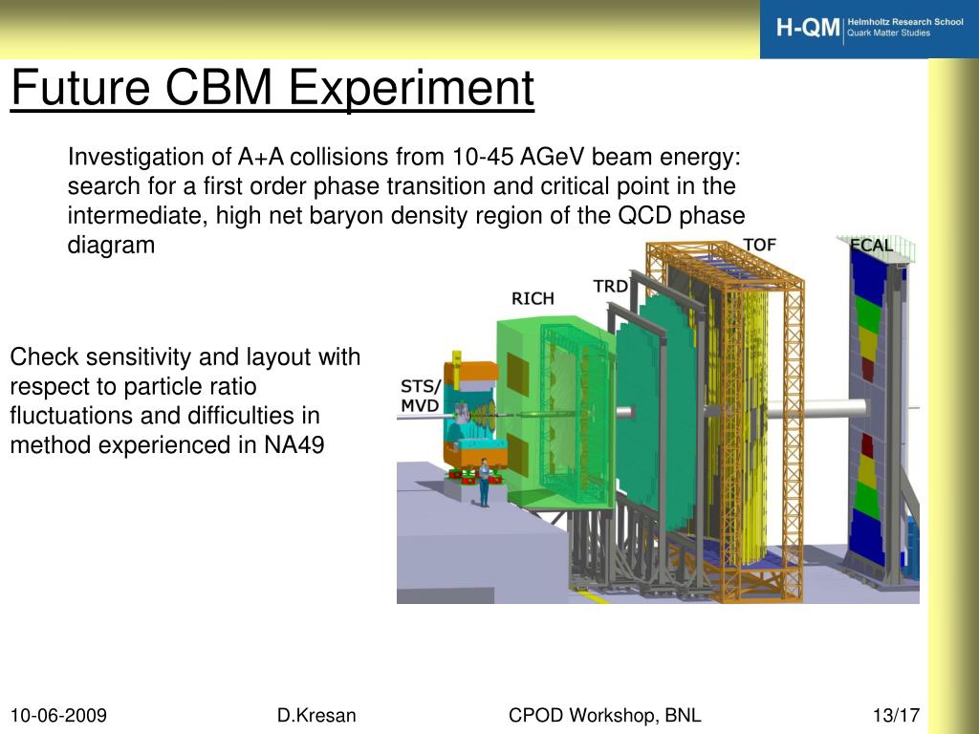Screen dimensions: 979x734
Task: Click the 'Future CBM Experiment' slide title
Action: click(272, 88)
